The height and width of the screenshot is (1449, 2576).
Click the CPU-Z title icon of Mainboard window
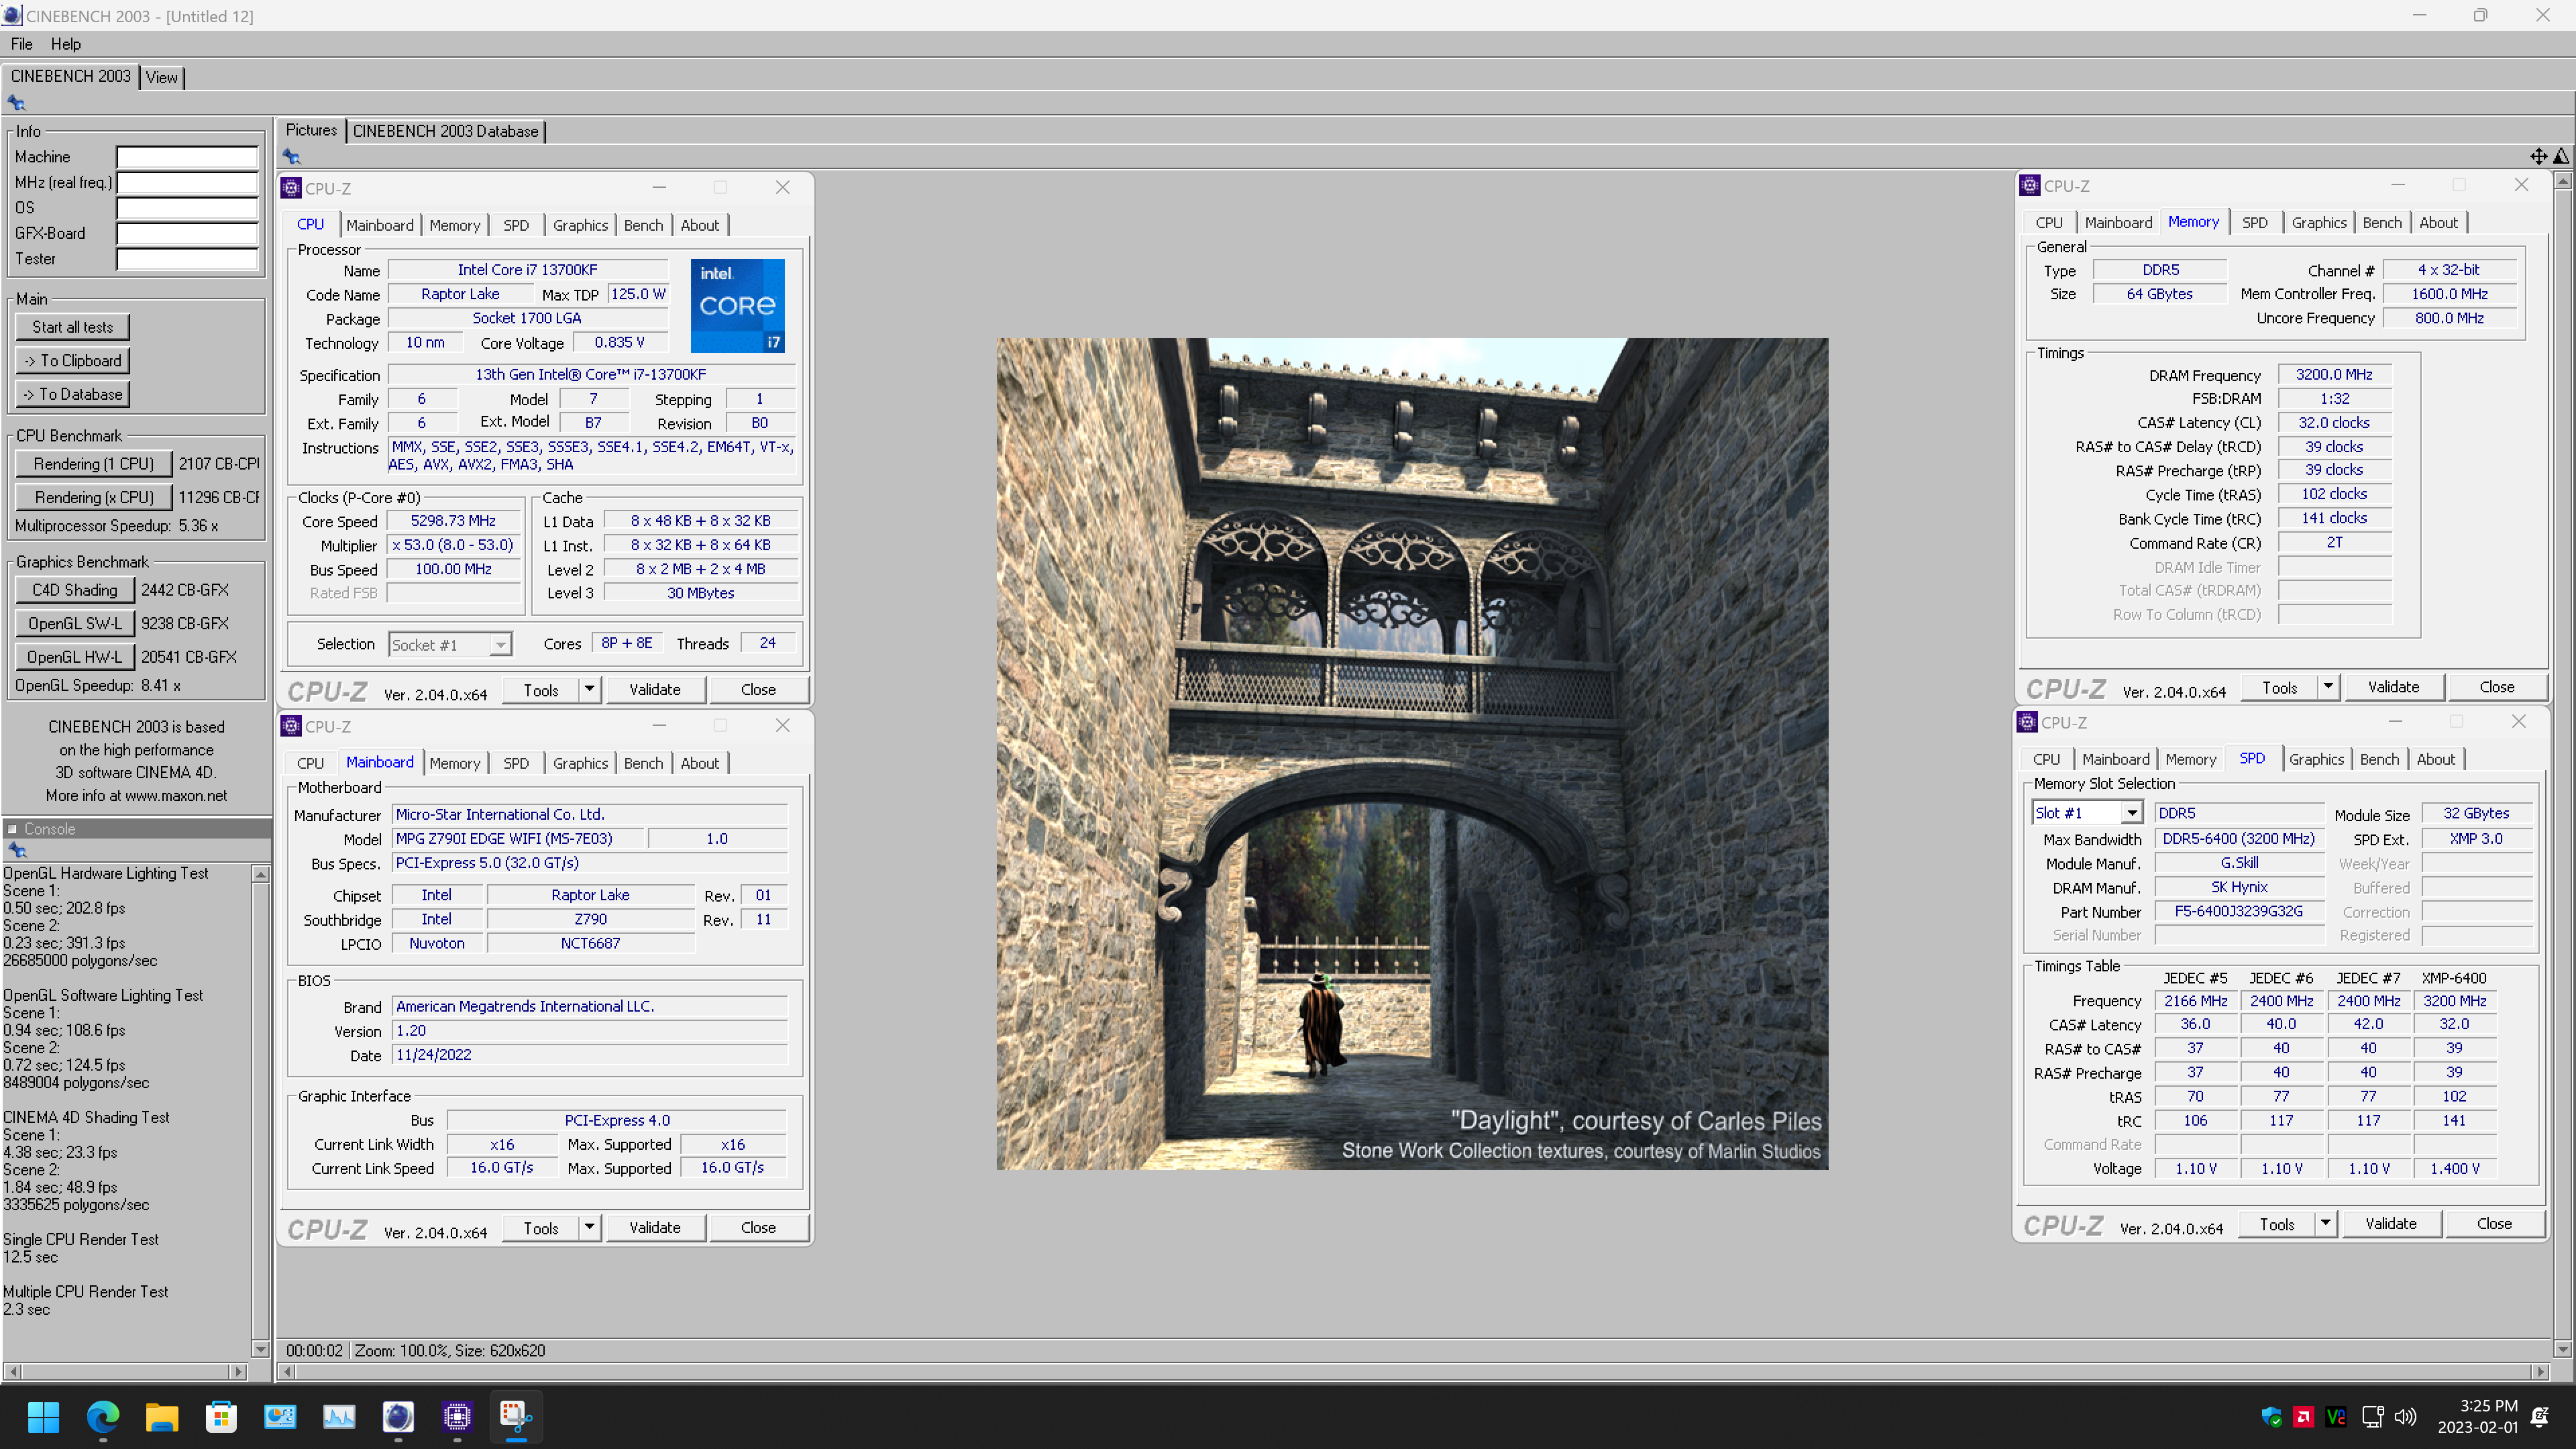tap(291, 726)
